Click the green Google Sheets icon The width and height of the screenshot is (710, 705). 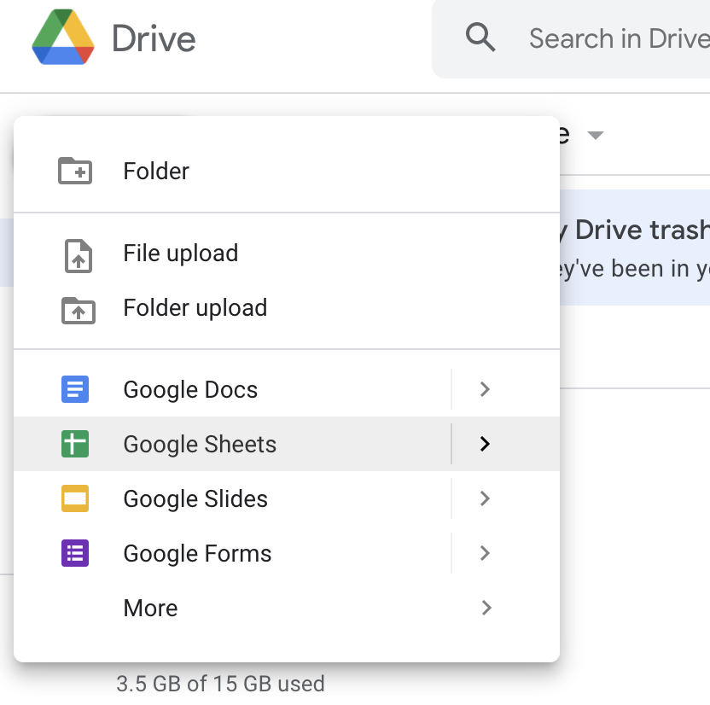[x=75, y=444]
